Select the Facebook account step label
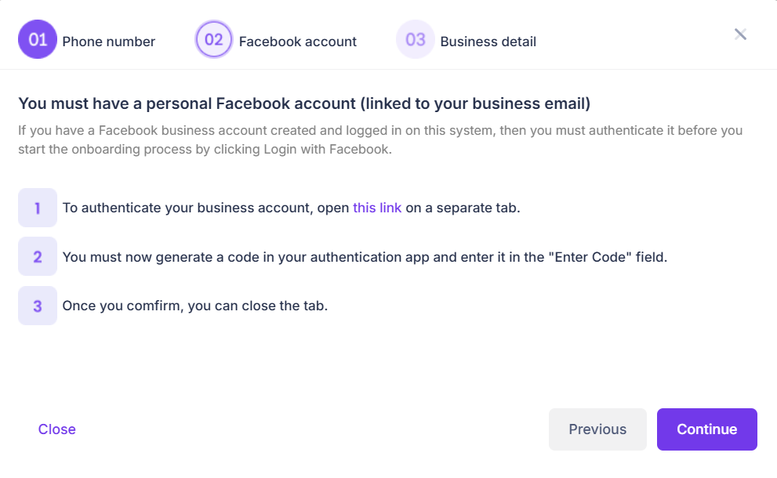Screen dimensions: 777x478 297,42
